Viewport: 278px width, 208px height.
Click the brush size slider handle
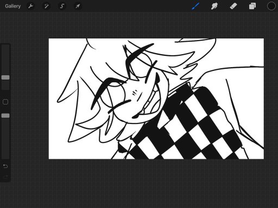(5, 77)
